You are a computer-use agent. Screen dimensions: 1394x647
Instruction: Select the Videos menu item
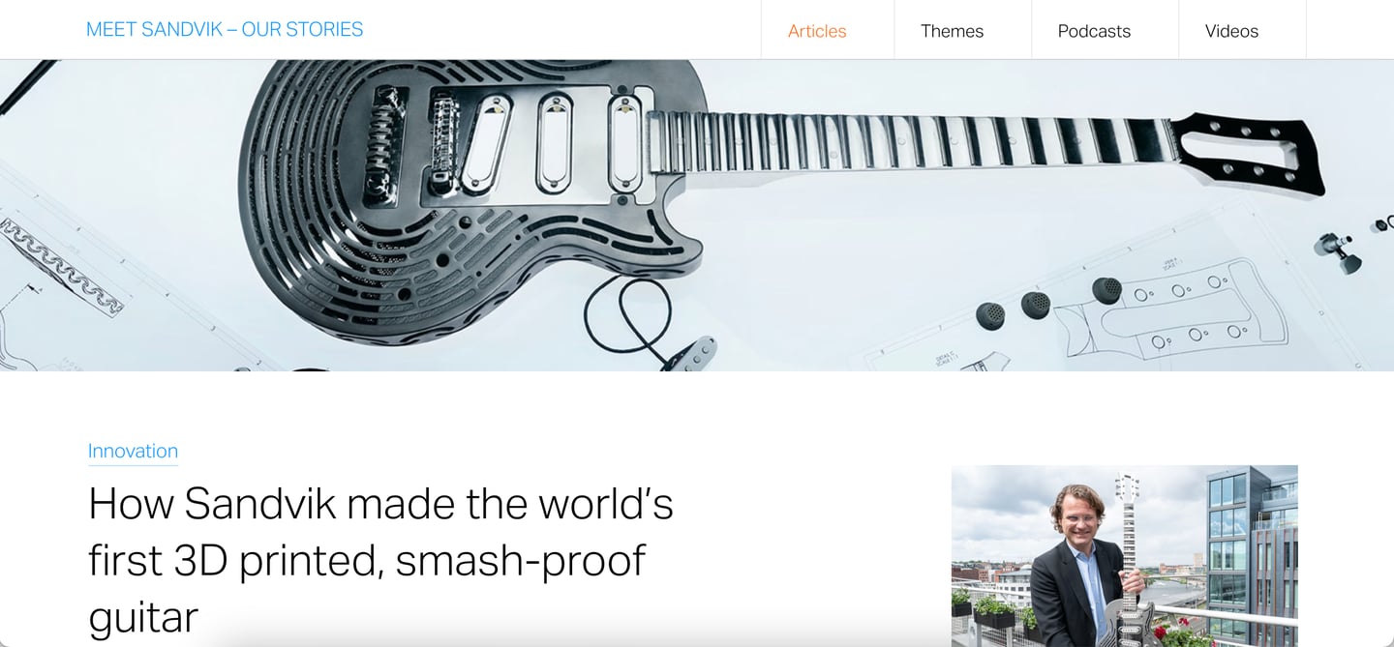pyautogui.click(x=1231, y=31)
